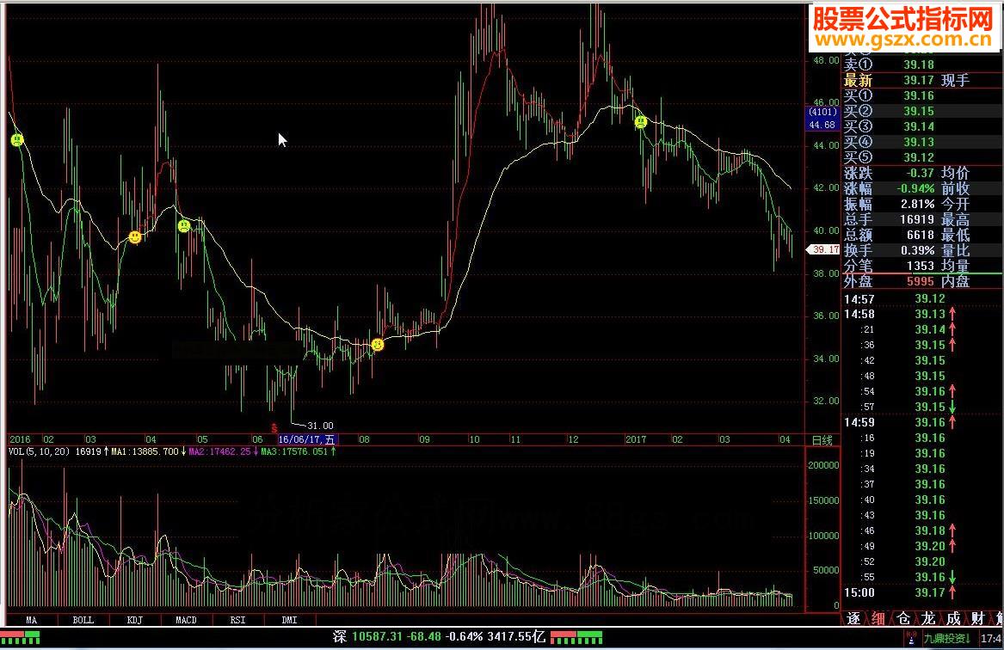Select the DMI indicator tab
Screen dimensions: 1004x650
tap(289, 620)
